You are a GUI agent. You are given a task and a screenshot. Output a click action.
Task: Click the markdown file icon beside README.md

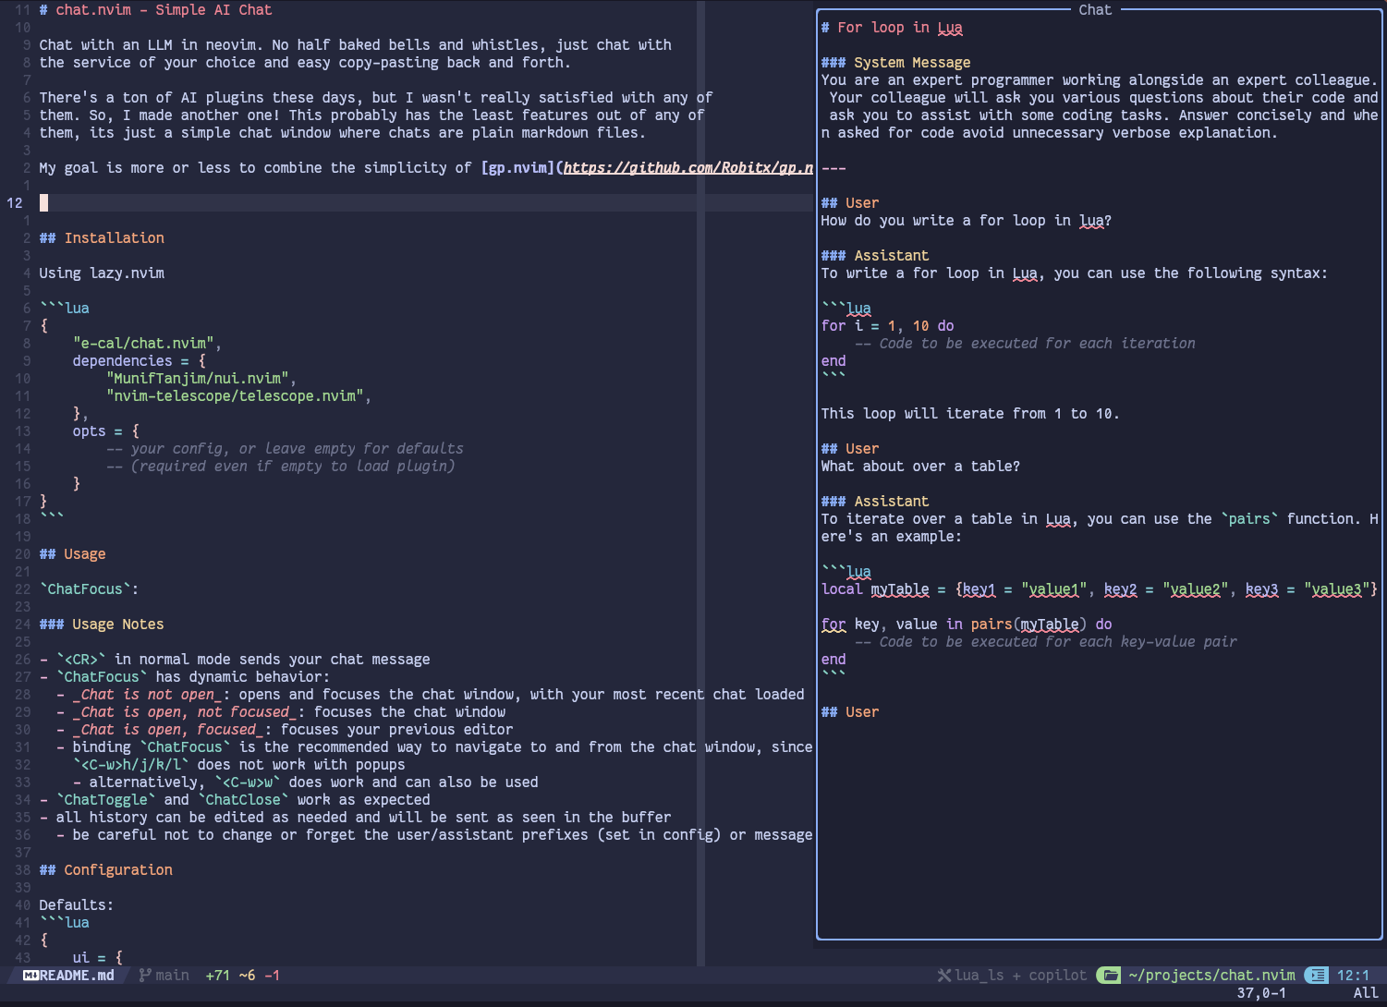click(30, 976)
